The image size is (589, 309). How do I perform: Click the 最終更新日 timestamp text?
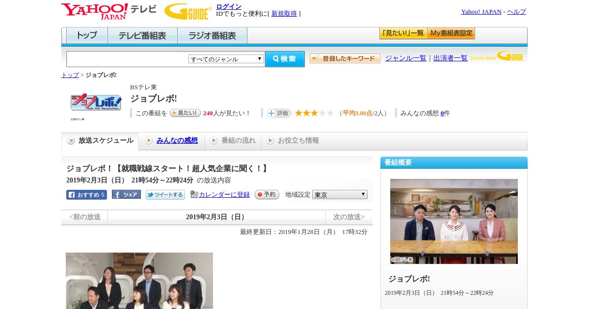click(x=304, y=232)
